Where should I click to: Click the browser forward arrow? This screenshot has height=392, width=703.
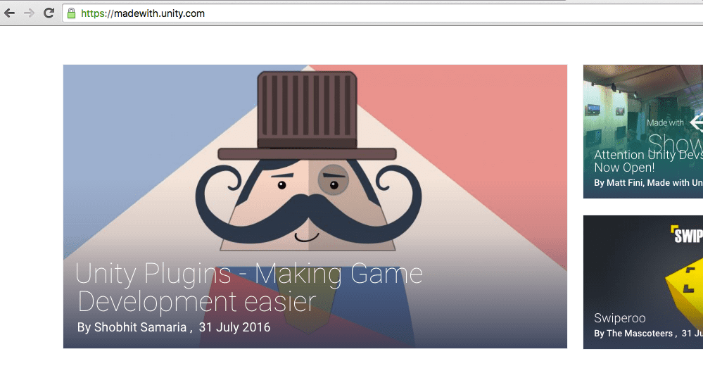(x=29, y=13)
